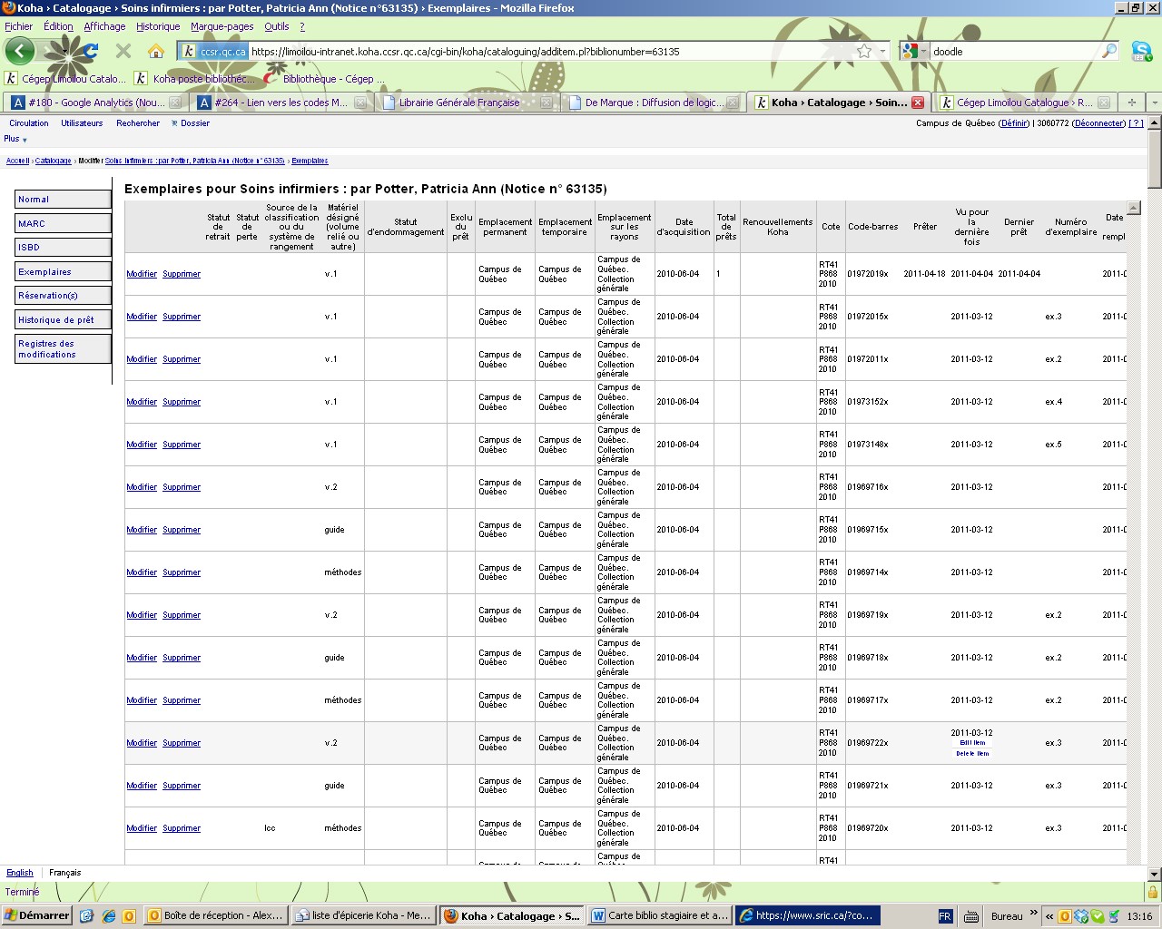Image resolution: width=1162 pixels, height=929 pixels.
Task: Bookmark this page with the star icon
Action: (x=864, y=52)
